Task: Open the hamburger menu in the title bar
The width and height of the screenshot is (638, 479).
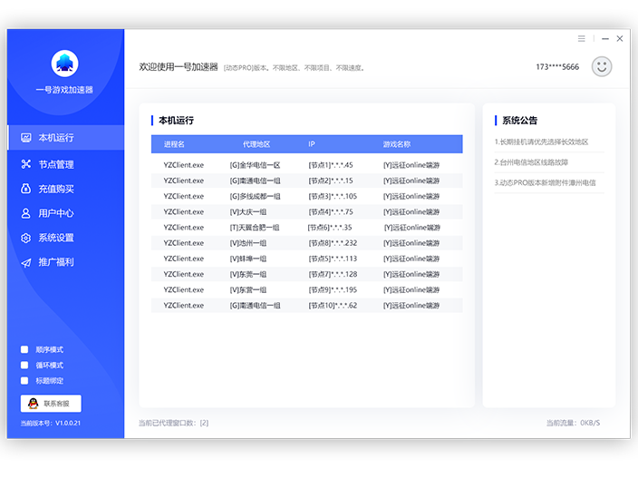Action: coord(582,39)
